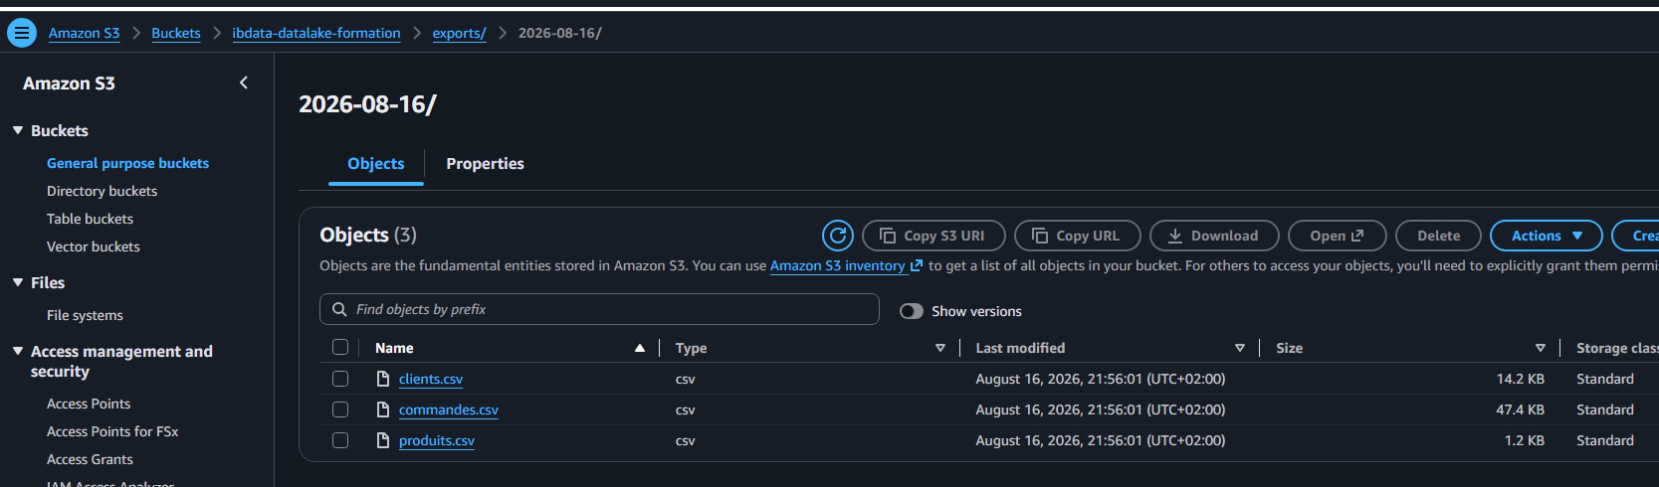Open Table buckets

point(90,219)
